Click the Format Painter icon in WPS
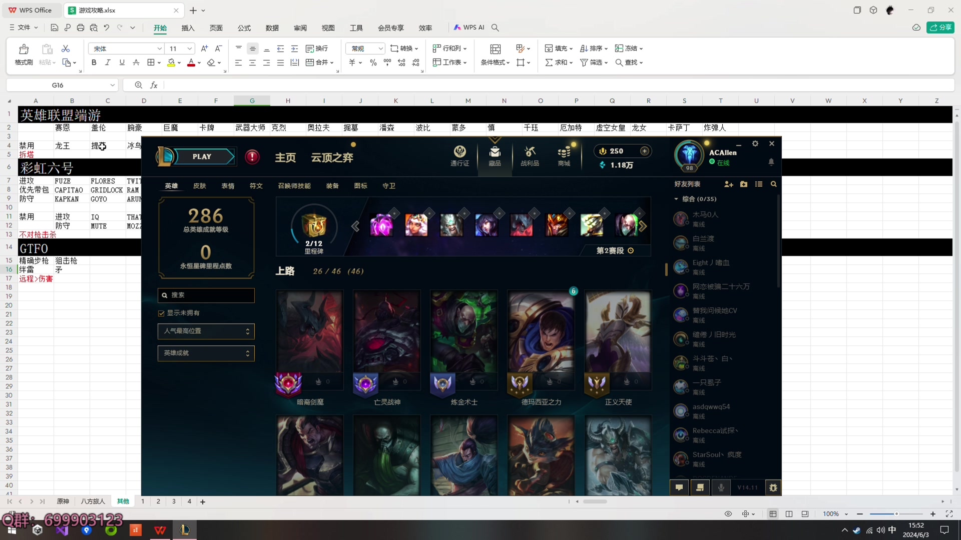 (x=24, y=54)
